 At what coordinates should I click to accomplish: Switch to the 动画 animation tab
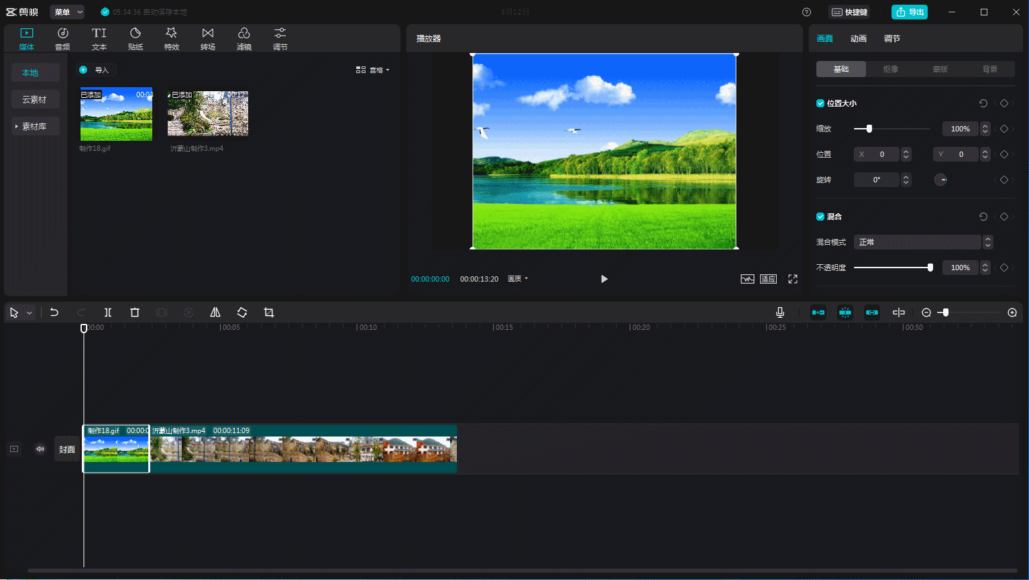point(859,39)
